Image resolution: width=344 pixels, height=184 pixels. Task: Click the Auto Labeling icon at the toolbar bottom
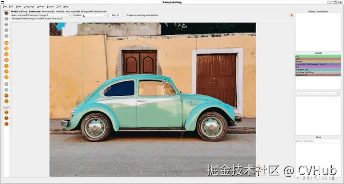pyautogui.click(x=6, y=123)
